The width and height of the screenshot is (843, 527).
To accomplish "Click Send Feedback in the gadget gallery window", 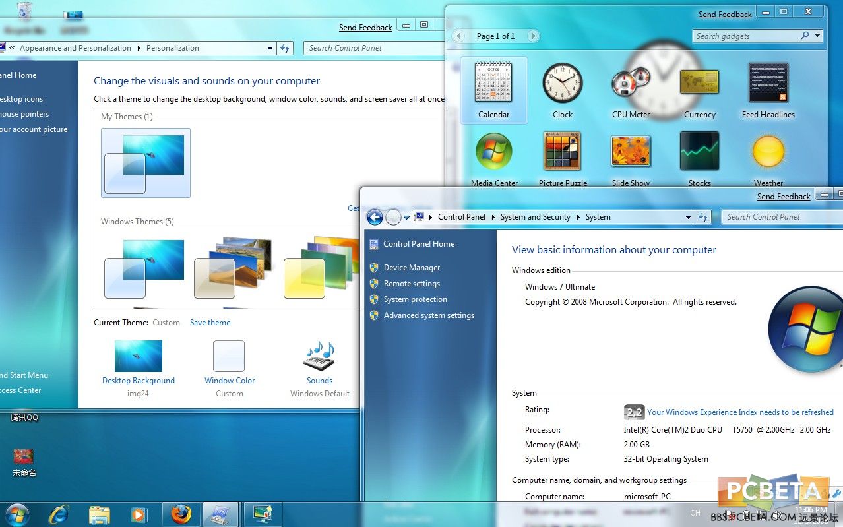I will (x=725, y=15).
